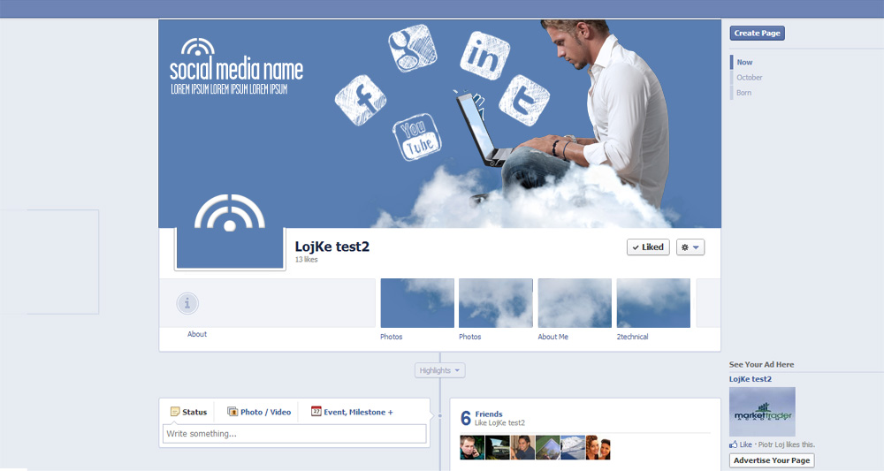Screen dimensions: 884x471
Task: Focus the Write something input field
Action: click(294, 434)
